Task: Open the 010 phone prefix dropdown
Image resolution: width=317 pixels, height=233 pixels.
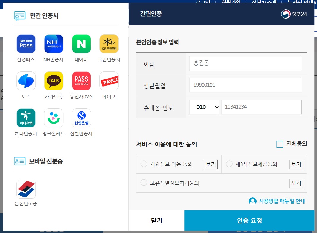Action: (204, 107)
